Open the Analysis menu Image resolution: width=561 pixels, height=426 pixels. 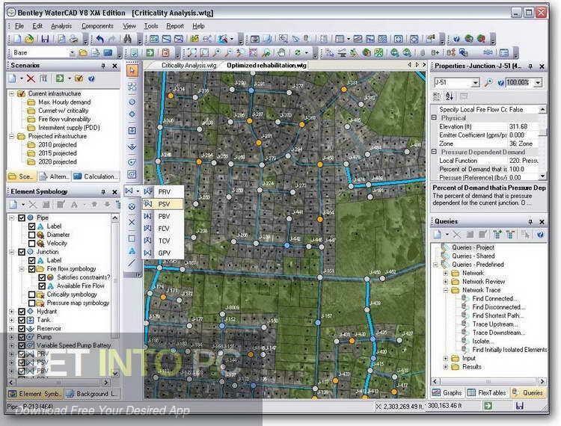tap(61, 26)
